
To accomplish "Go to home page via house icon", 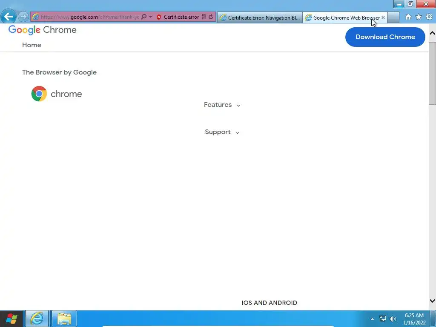I will point(408,17).
